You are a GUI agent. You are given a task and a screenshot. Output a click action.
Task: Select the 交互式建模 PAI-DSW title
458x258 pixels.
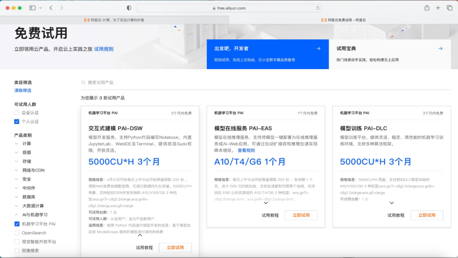115,128
